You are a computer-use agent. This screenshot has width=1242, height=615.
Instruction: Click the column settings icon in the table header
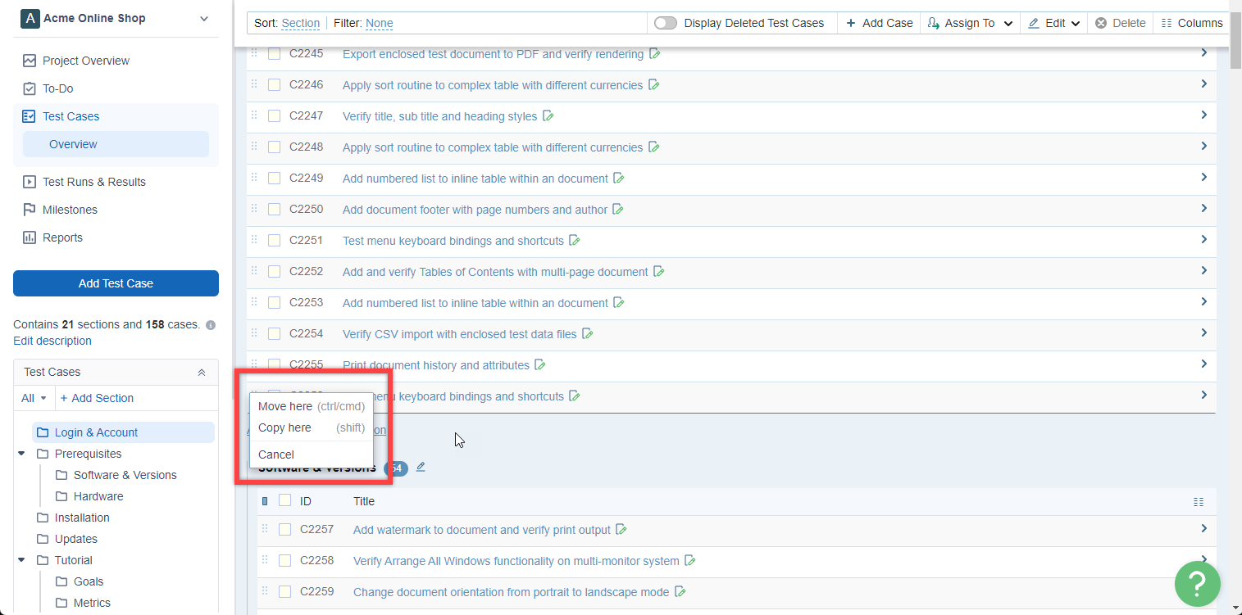click(1199, 502)
